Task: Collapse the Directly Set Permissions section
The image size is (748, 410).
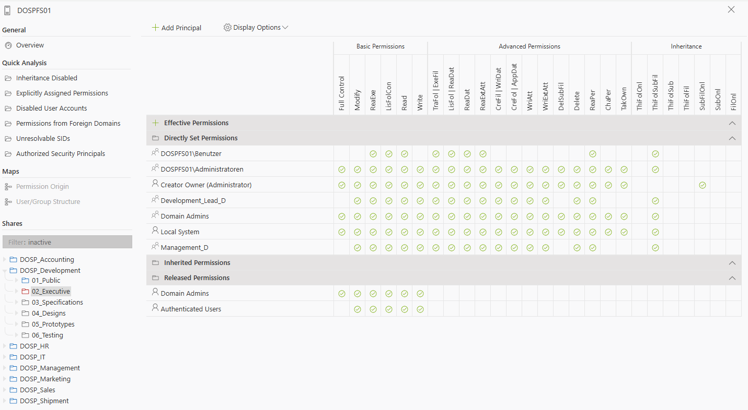Action: click(732, 138)
